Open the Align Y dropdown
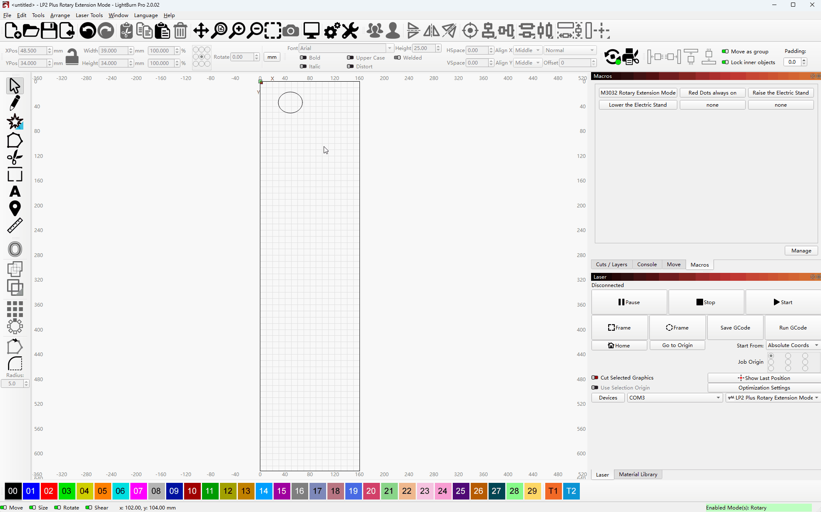Viewport: 821px width, 512px height. 528,62
